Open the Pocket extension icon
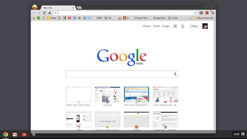The image size is (247, 139). pos(201,13)
